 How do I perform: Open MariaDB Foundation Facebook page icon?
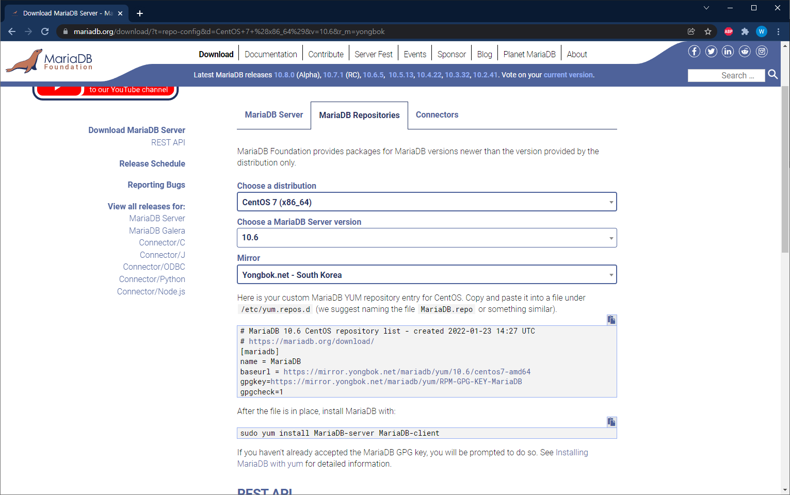(x=694, y=51)
